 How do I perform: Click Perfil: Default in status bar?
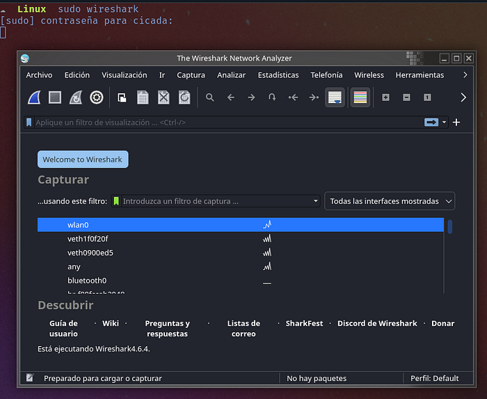(435, 378)
